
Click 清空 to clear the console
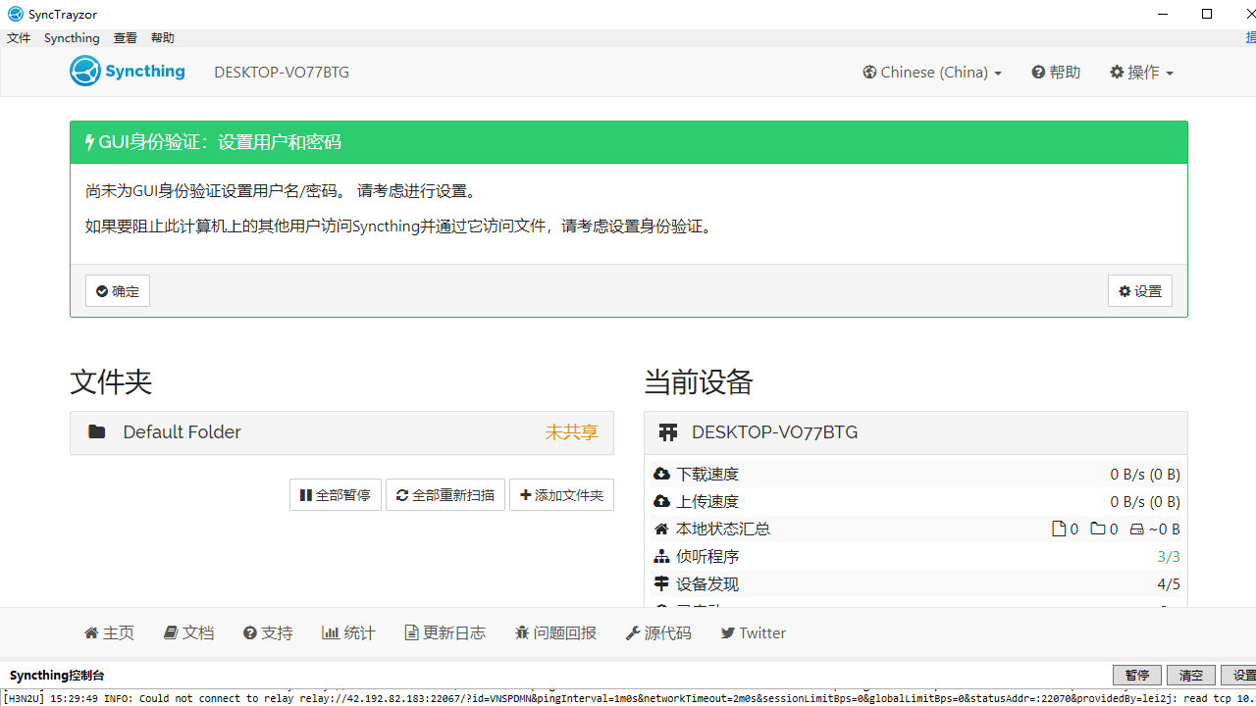(1191, 676)
